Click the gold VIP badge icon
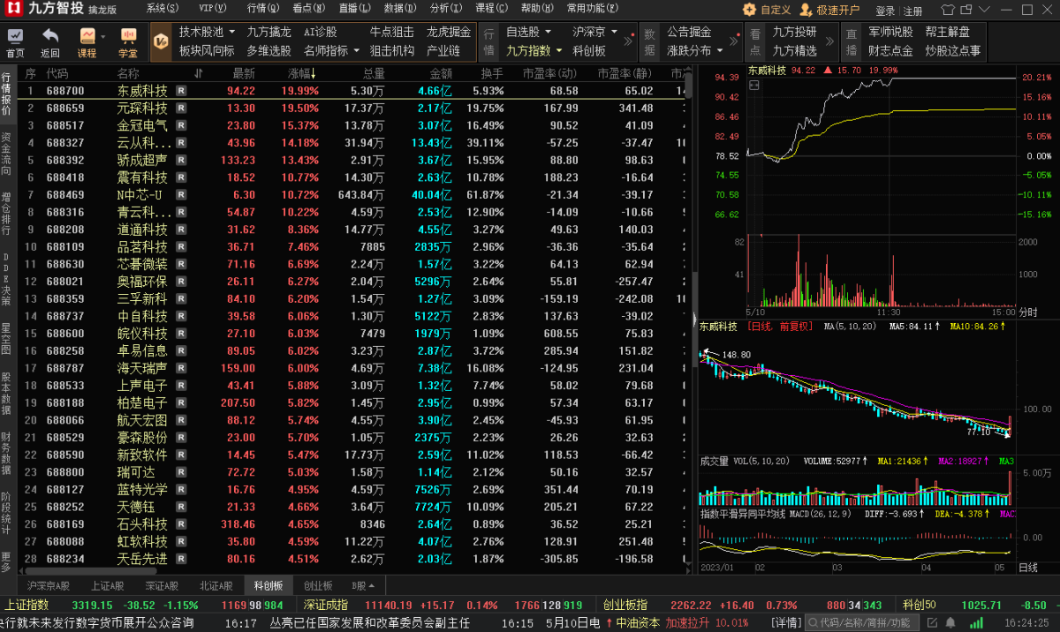The width and height of the screenshot is (1060, 632). (160, 41)
